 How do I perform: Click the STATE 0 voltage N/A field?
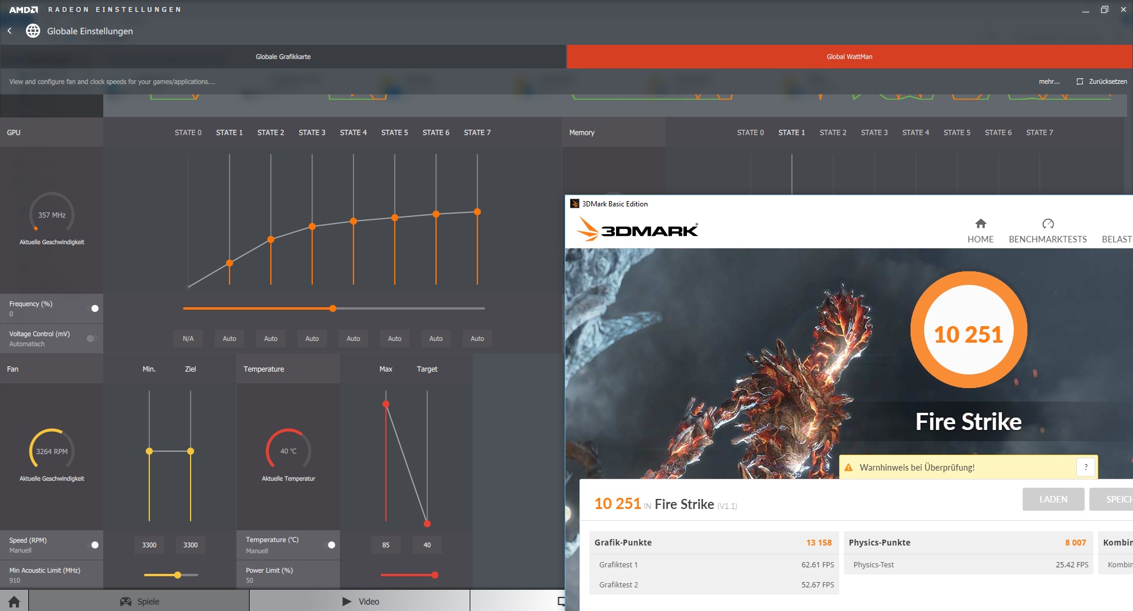pos(188,339)
